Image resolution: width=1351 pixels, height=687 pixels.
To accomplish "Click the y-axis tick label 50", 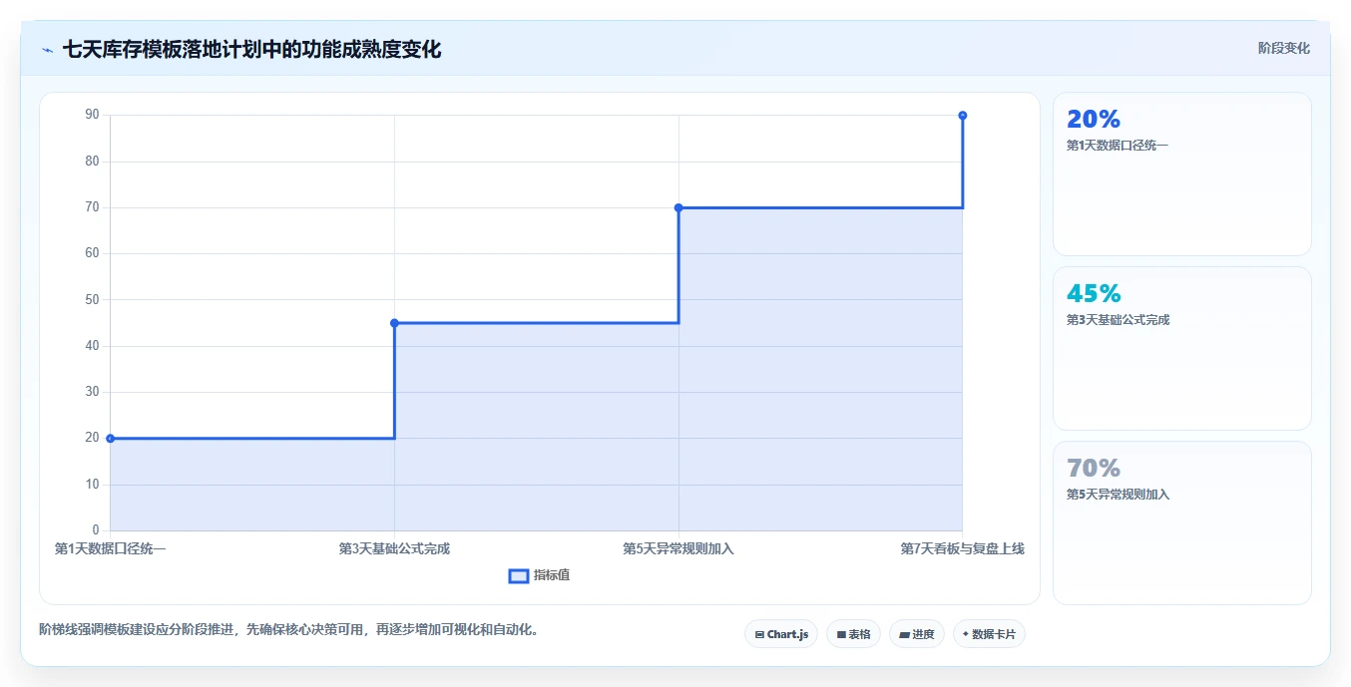I will tap(93, 299).
